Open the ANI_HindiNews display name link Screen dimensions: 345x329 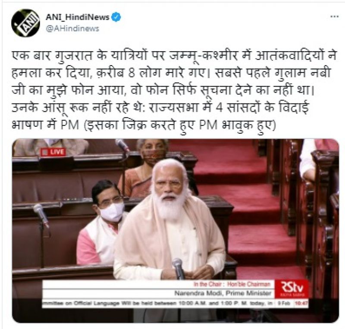click(x=78, y=17)
